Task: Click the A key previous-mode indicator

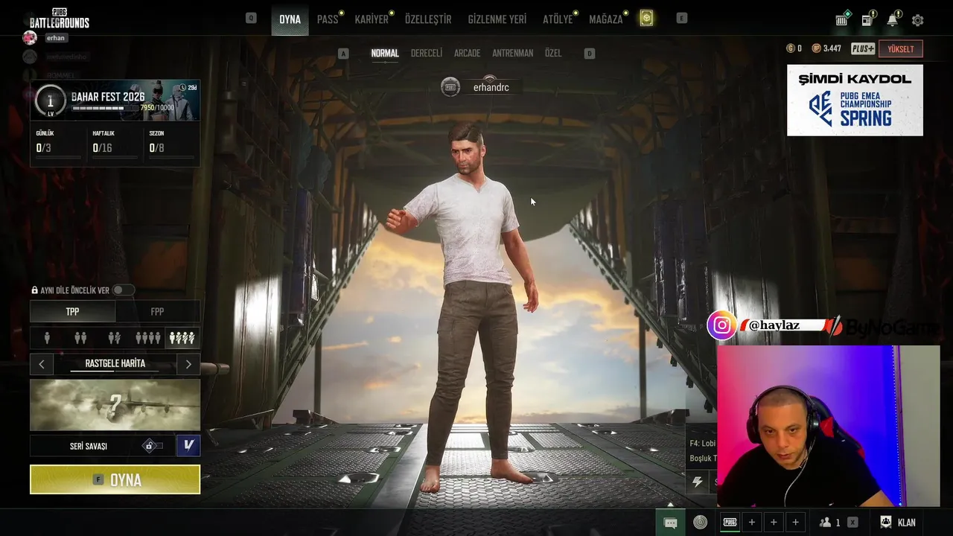Action: [x=343, y=54]
